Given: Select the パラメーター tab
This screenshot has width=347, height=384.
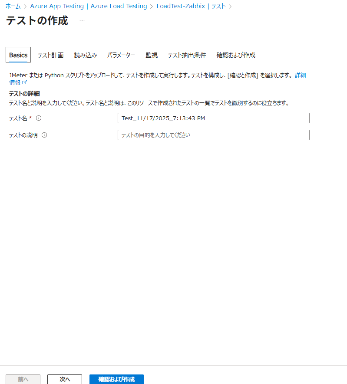Looking at the screenshot, I should tap(121, 55).
